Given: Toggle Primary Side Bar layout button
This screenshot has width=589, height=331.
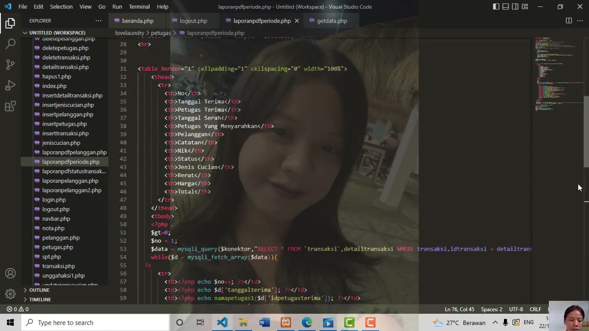Looking at the screenshot, I should coord(496,6).
